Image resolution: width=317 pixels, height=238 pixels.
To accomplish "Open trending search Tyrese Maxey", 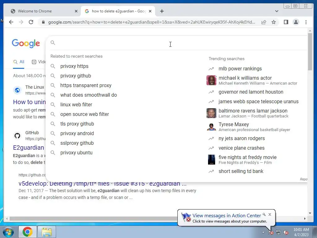I will (x=233, y=124).
